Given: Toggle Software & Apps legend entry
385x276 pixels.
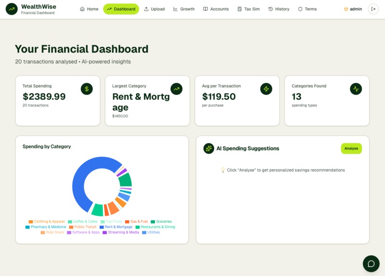Looking at the screenshot, I should [x=83, y=232].
